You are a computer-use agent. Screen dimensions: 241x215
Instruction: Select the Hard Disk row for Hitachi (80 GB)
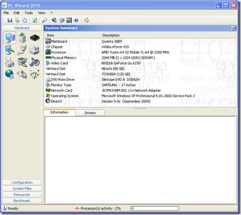[140, 68]
